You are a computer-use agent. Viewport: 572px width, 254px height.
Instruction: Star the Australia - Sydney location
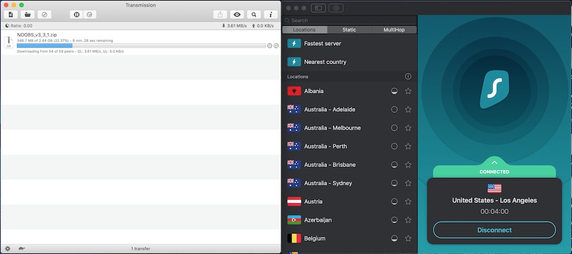coord(408,183)
